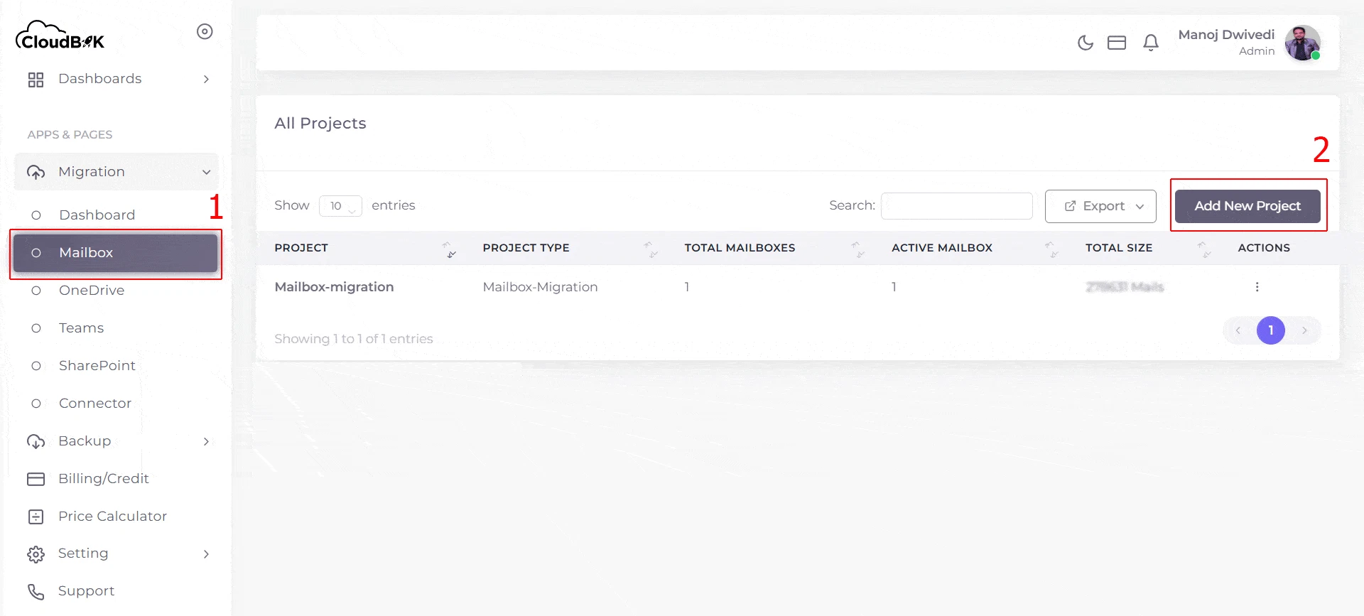Viewport: 1364px width, 616px height.
Task: Click the CloudBik logo
Action: click(60, 36)
